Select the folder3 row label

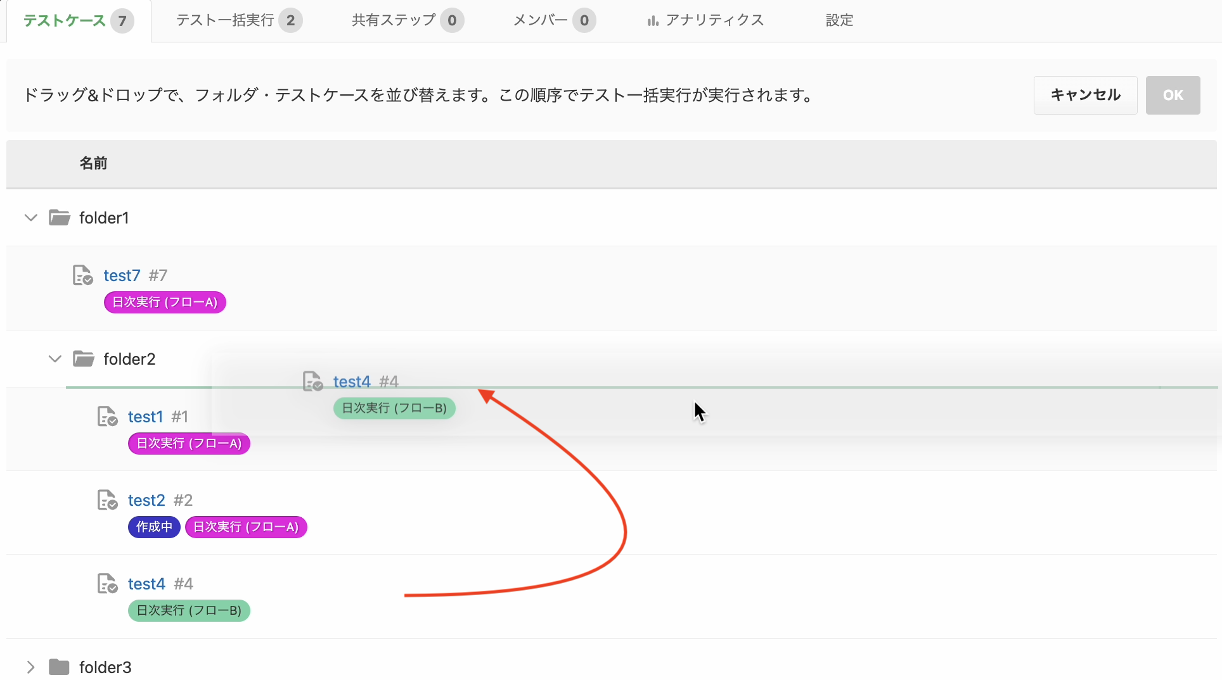click(105, 667)
